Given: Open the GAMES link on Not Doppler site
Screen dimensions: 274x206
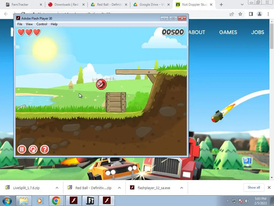Looking at the screenshot, I should coord(228,32).
